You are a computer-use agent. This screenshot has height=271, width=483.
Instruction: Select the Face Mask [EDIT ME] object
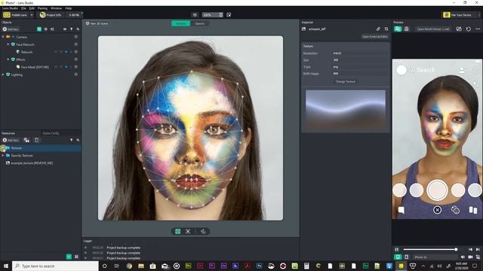pyautogui.click(x=35, y=67)
